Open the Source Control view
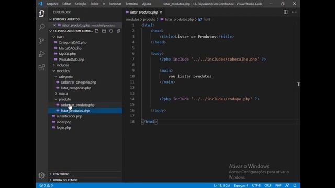 tap(42, 41)
